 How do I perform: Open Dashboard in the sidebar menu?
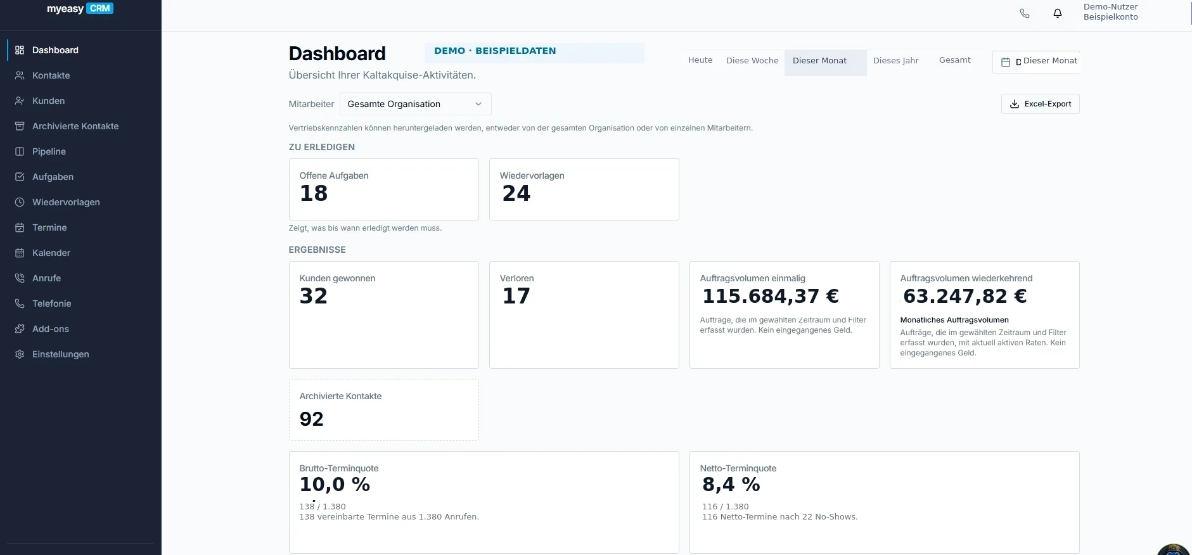80,50
